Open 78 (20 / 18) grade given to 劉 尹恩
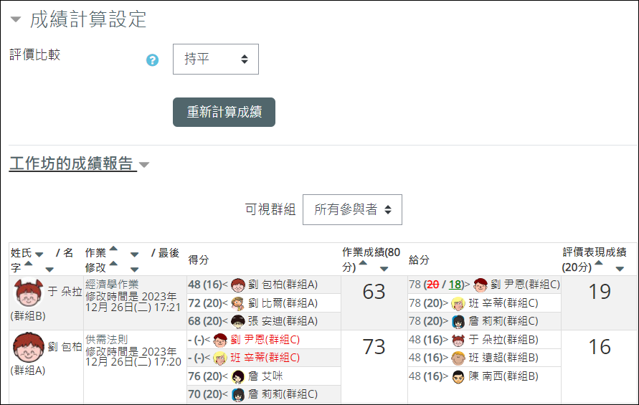 pos(437,285)
